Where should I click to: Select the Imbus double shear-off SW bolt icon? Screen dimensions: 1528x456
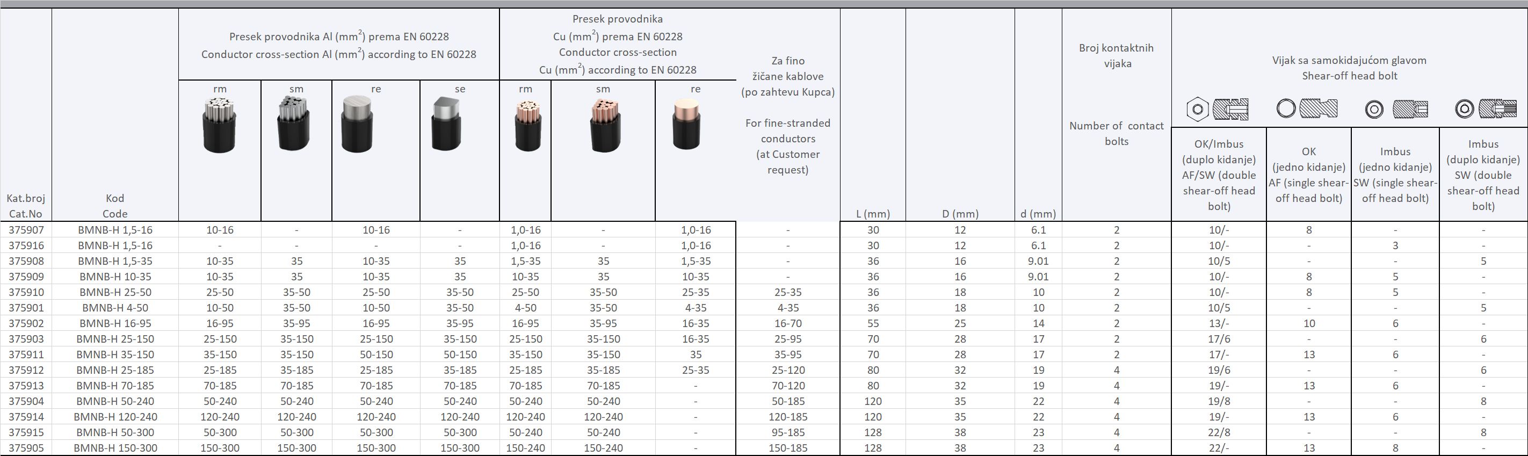pyautogui.click(x=1483, y=108)
